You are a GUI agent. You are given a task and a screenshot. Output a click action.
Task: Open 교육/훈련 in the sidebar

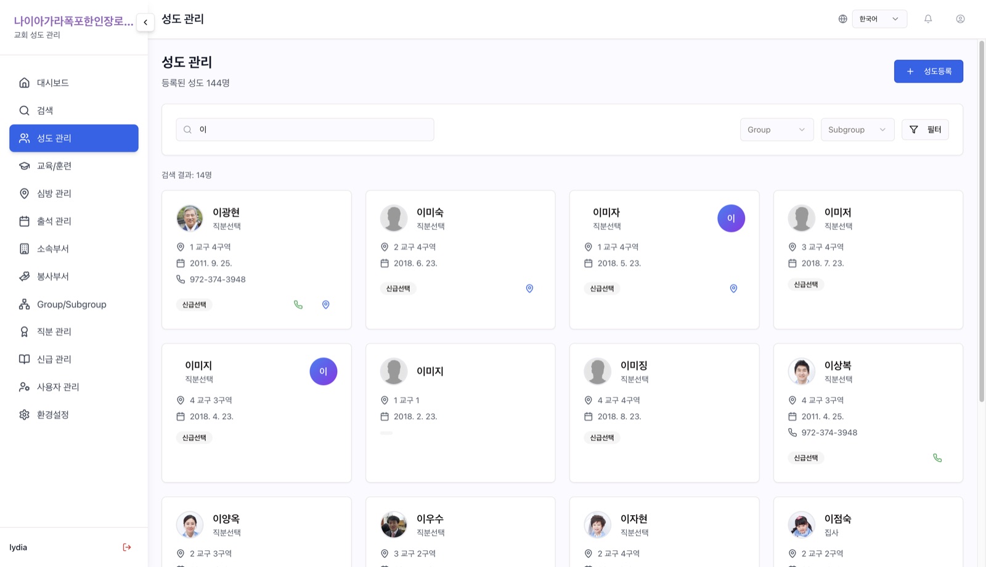click(74, 166)
